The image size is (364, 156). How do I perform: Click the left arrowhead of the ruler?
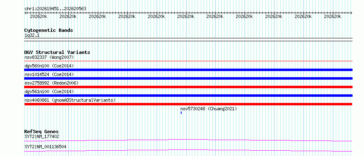[25, 13]
